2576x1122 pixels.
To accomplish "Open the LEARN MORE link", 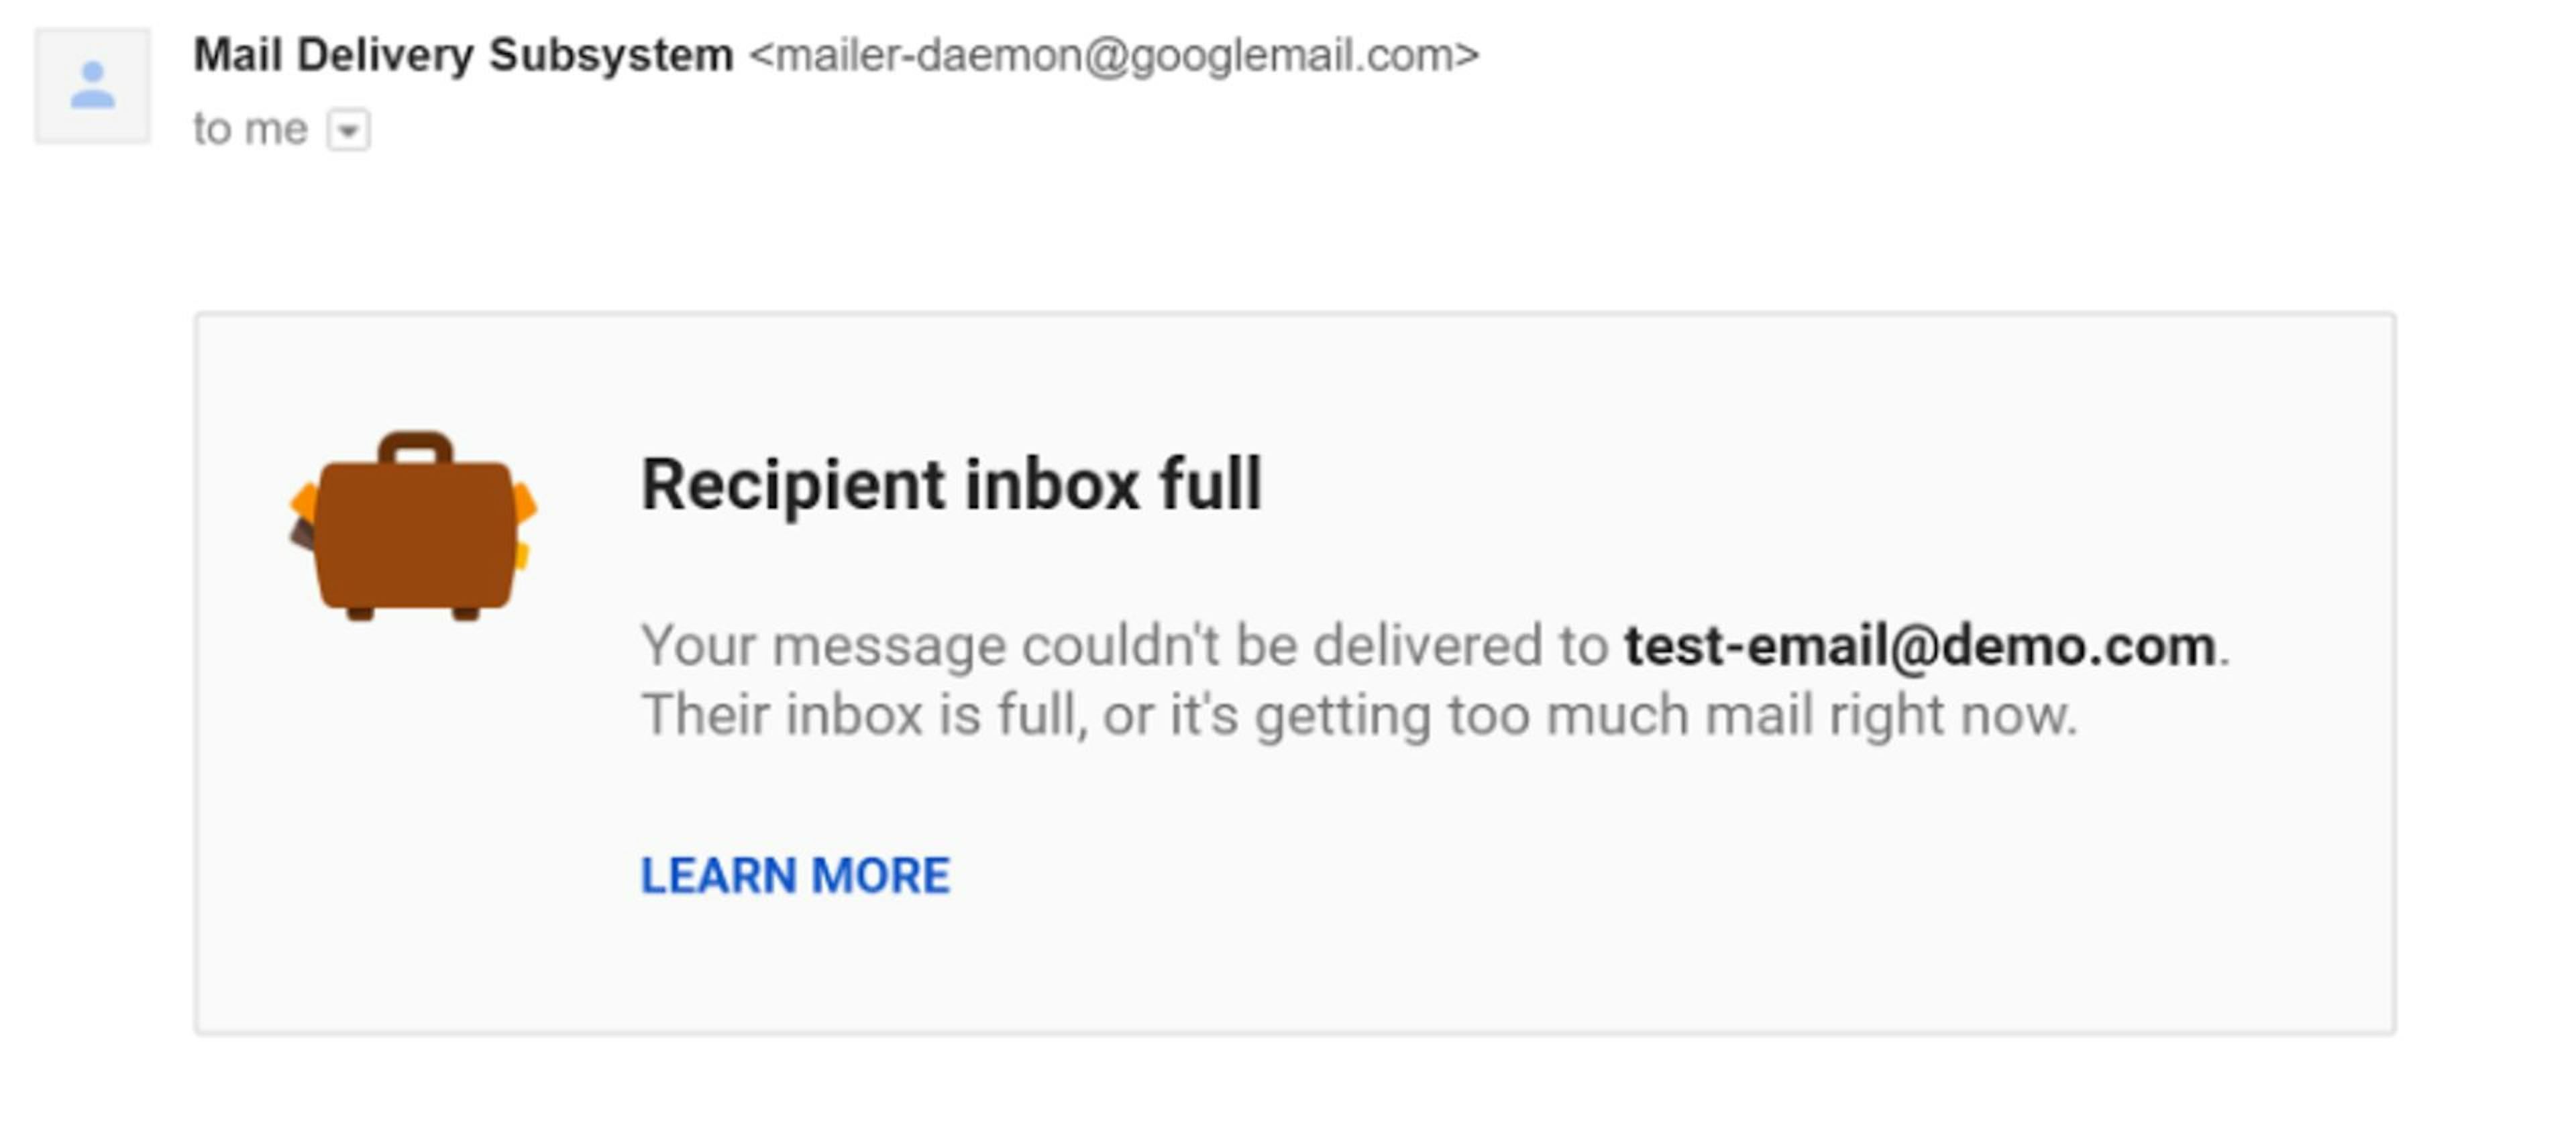I will [795, 875].
